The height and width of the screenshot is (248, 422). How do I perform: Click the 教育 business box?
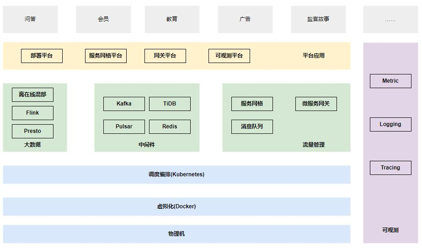coord(172,19)
